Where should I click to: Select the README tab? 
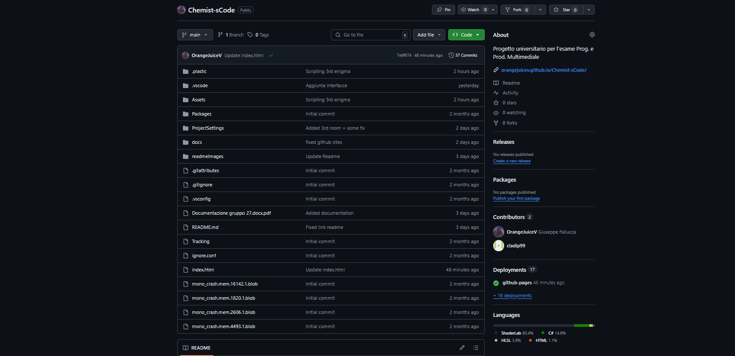[197, 348]
